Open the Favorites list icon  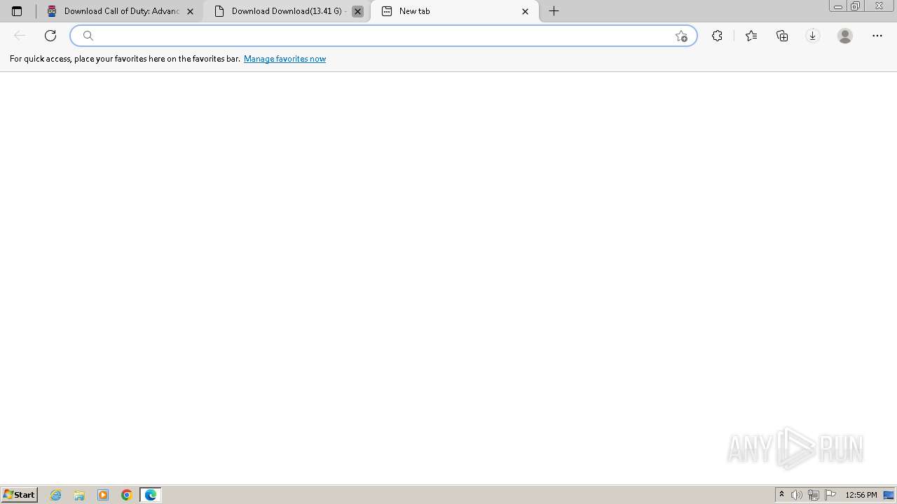pos(751,36)
